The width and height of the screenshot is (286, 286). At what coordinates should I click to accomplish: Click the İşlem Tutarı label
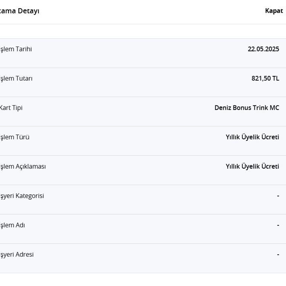16,79
